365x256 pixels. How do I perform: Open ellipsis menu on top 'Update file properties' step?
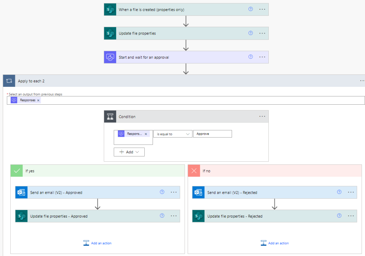[x=262, y=33]
